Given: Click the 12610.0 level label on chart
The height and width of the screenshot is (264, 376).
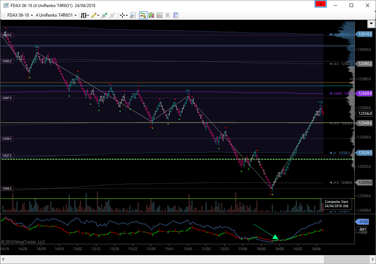Looking at the screenshot, I should point(7,35).
